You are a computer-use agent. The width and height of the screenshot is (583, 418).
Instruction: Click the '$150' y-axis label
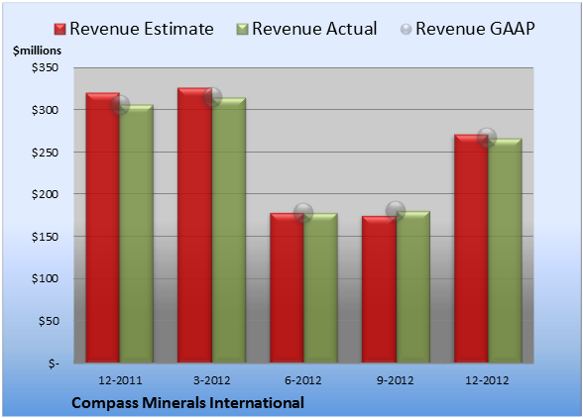(x=45, y=237)
